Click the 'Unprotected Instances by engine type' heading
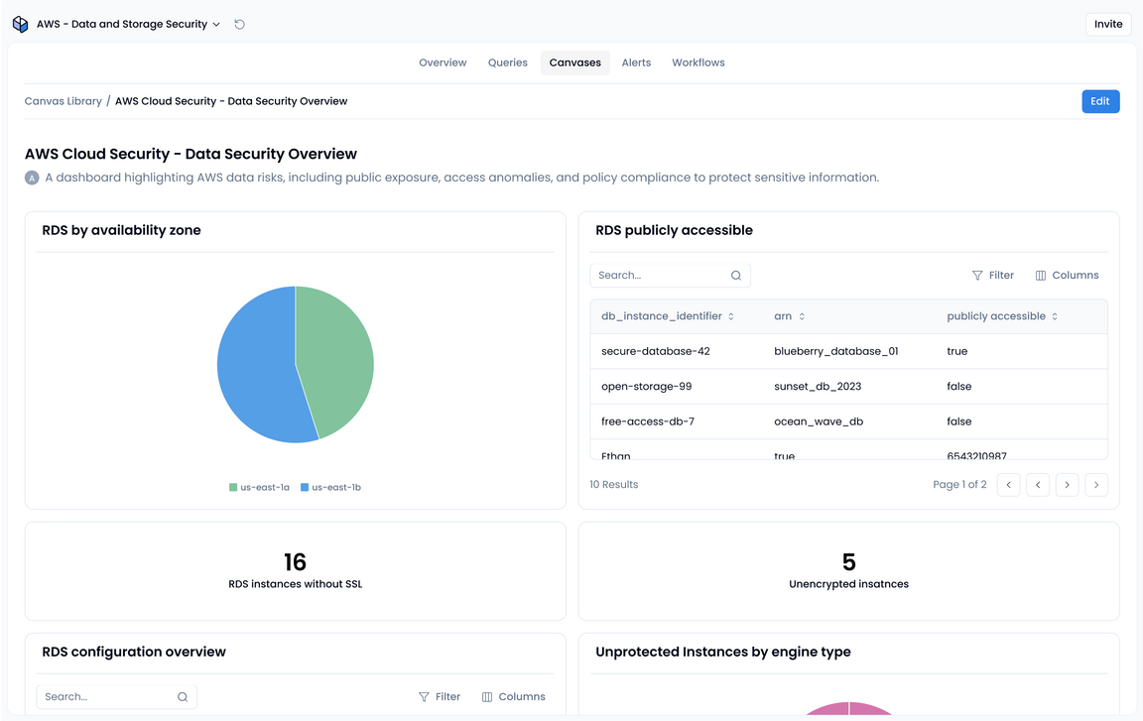 click(x=723, y=652)
